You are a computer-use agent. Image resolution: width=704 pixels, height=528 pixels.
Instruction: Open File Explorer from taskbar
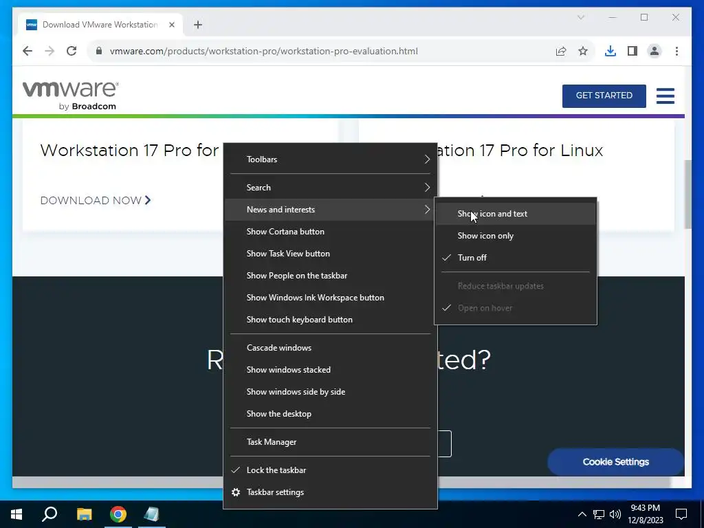[84, 514]
